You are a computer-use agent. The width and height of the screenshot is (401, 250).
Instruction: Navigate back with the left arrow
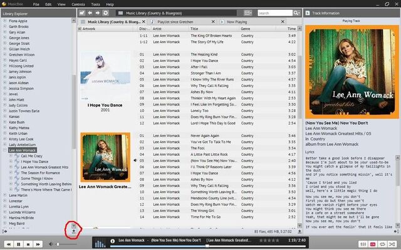tap(90, 13)
